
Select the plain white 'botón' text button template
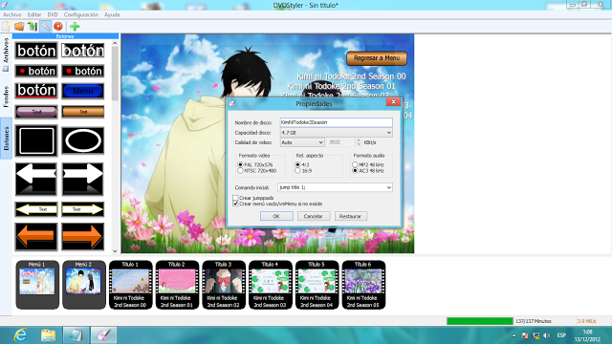point(36,51)
